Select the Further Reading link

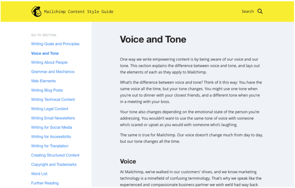(45, 183)
